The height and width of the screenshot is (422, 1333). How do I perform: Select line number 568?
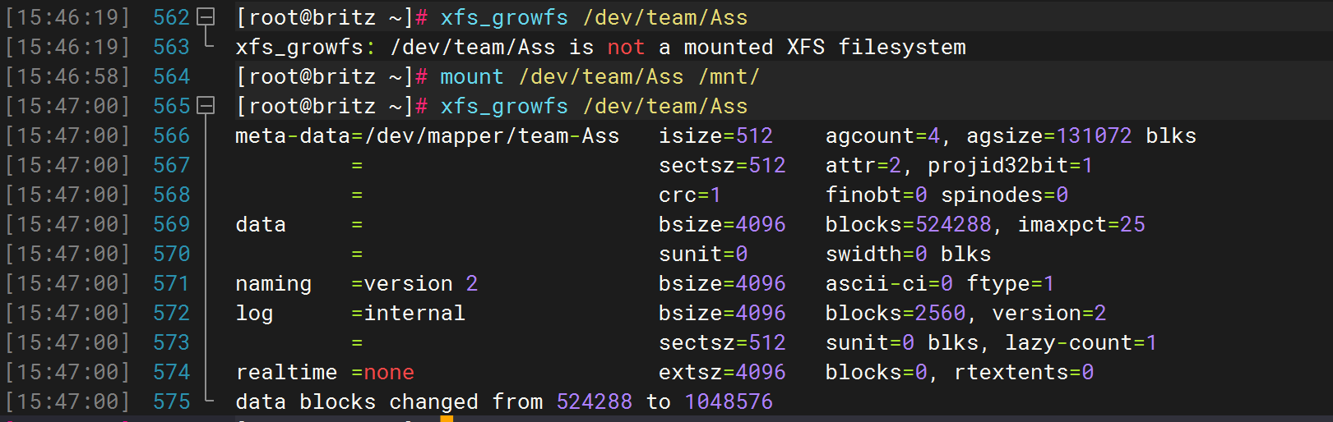point(171,195)
